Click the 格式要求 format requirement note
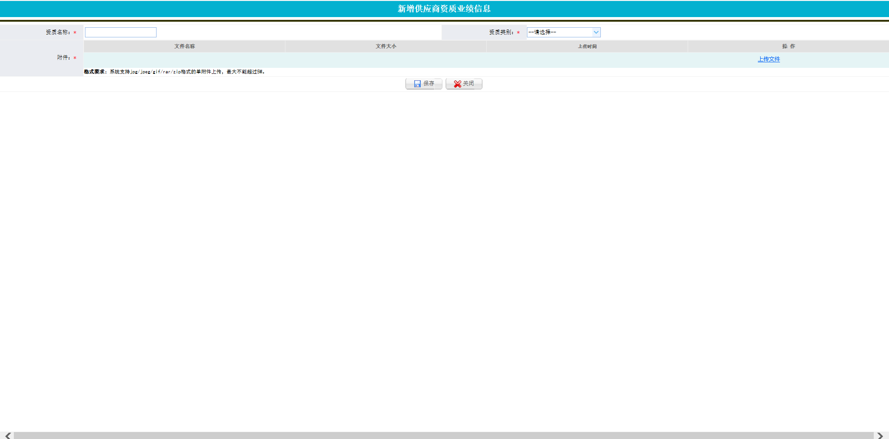The width and height of the screenshot is (889, 439). coord(174,72)
